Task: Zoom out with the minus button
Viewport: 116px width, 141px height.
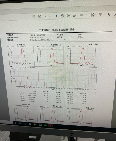Action: click(68, 16)
